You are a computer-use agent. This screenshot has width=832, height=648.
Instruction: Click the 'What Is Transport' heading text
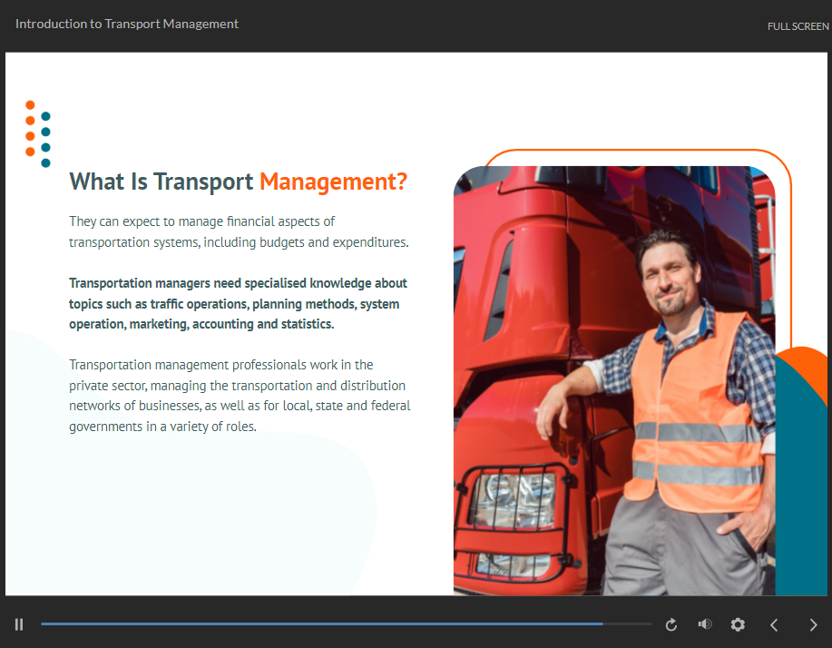[162, 182]
